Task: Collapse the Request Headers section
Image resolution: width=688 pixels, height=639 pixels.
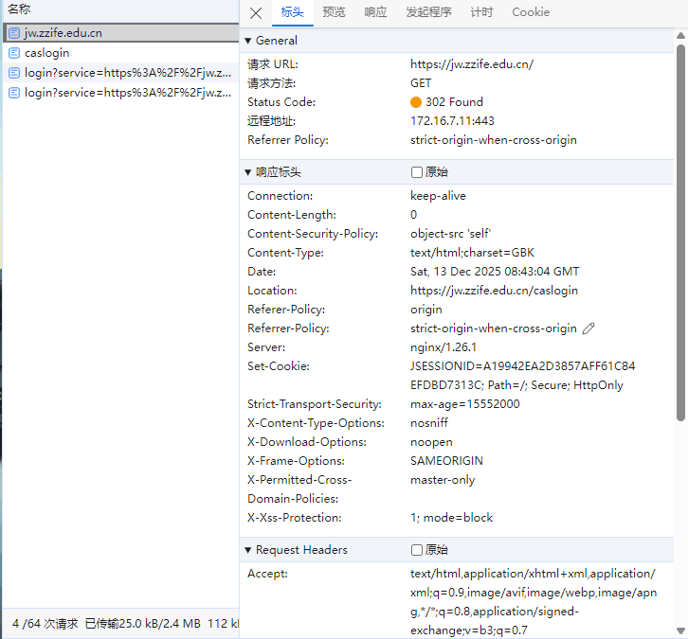Action: [248, 550]
